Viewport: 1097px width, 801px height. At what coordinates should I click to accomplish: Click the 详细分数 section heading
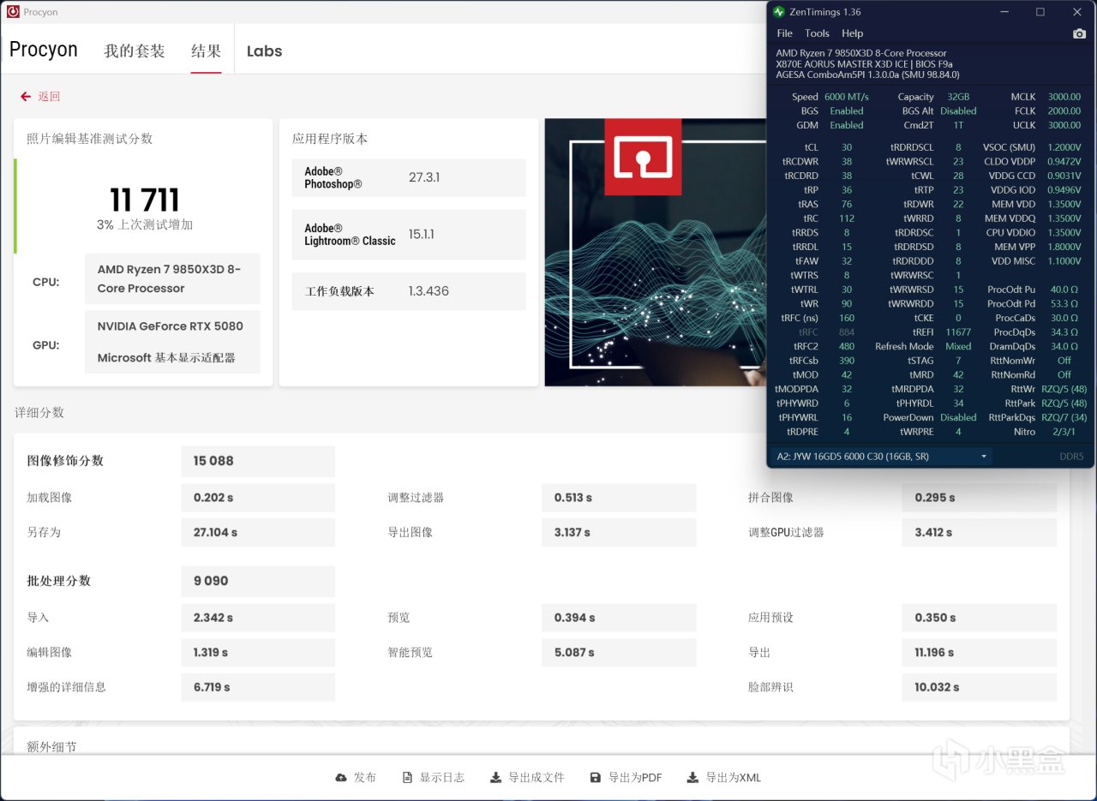point(39,413)
